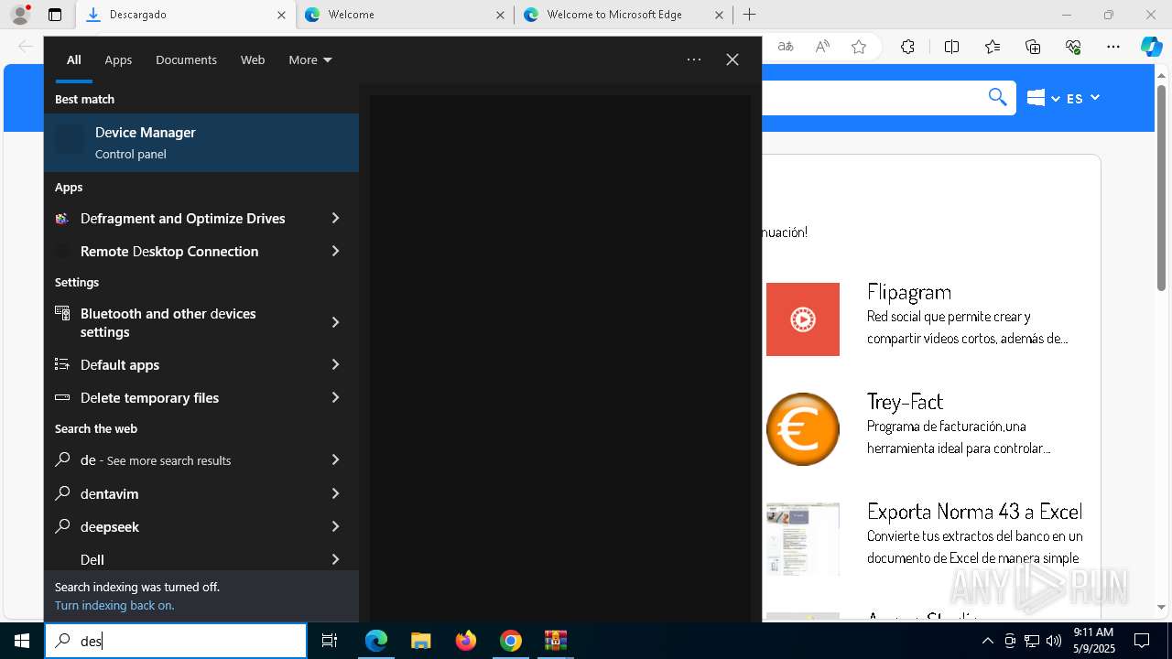Open Edge tab actions menu icon
The height and width of the screenshot is (659, 1172).
55,15
